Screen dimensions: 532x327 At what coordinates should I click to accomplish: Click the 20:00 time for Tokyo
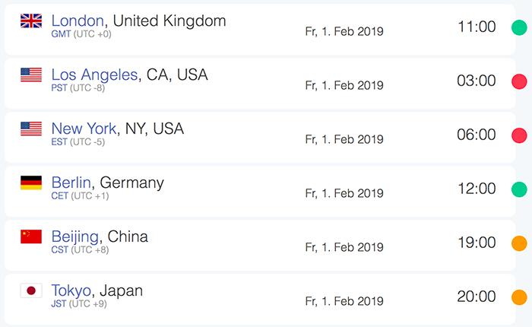pyautogui.click(x=477, y=297)
